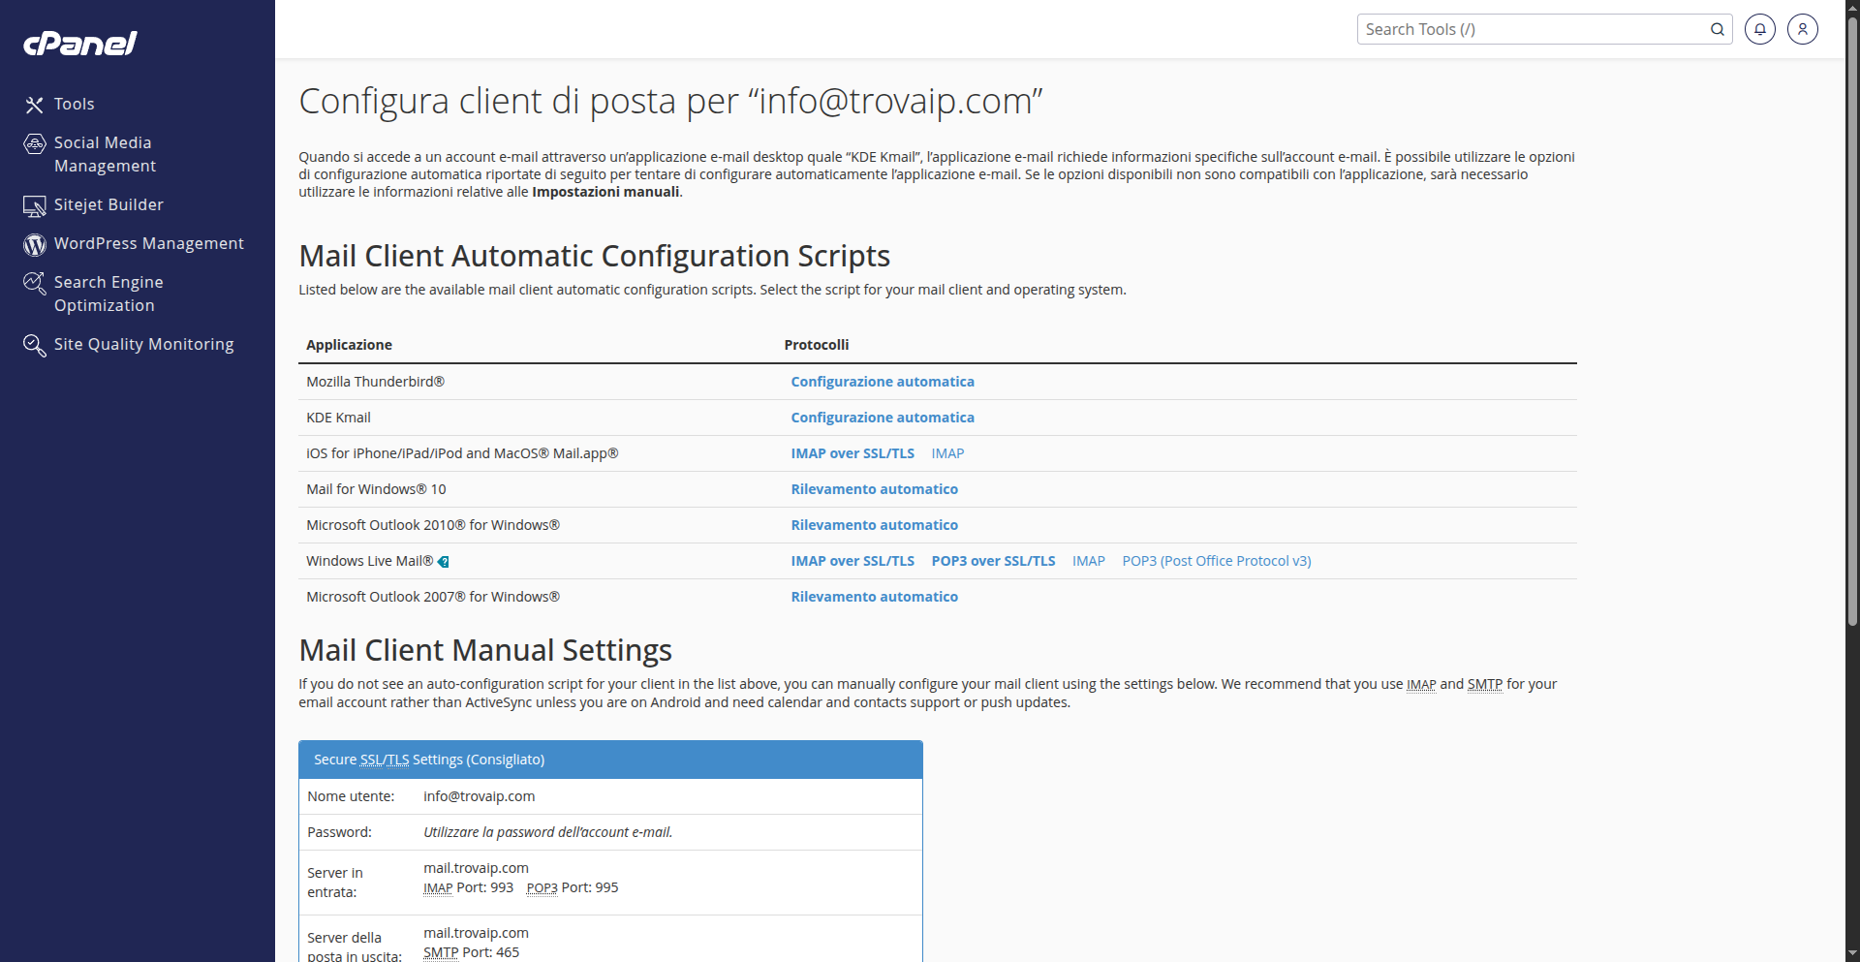Click the username value info@trovaip.com

(x=480, y=796)
